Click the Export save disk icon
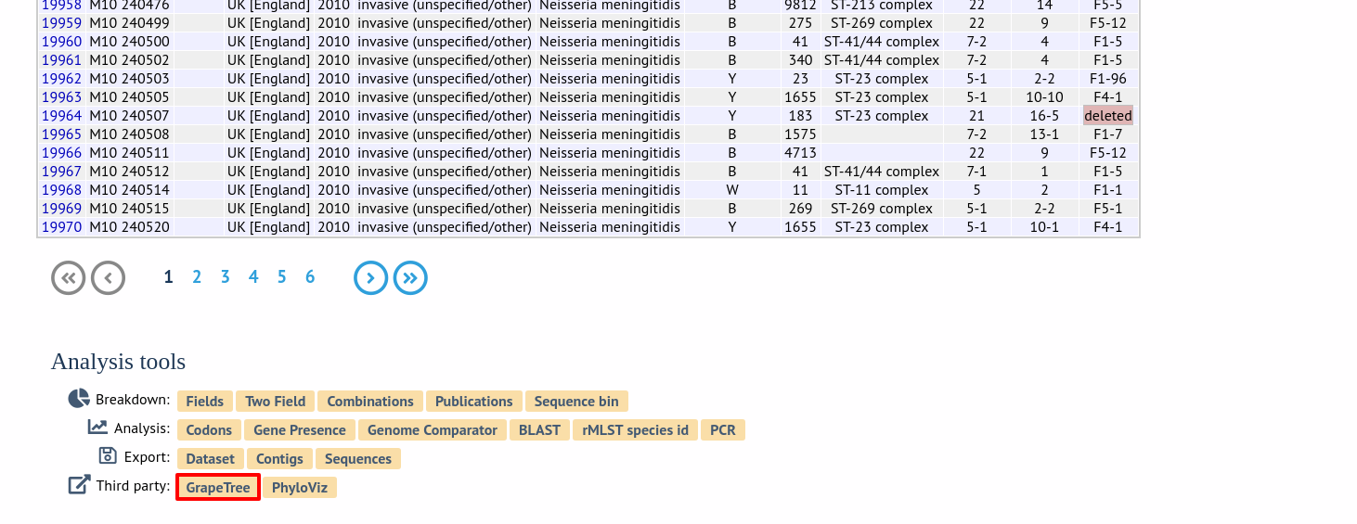 (108, 455)
